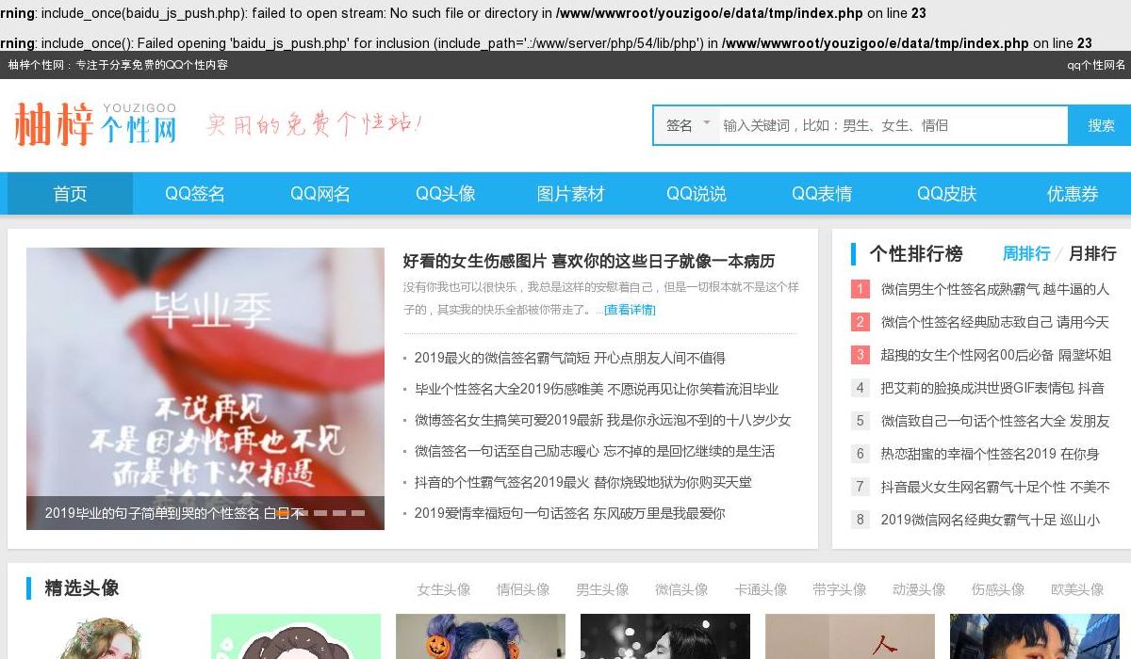
Task: Focus the keyword search input field
Action: [893, 125]
